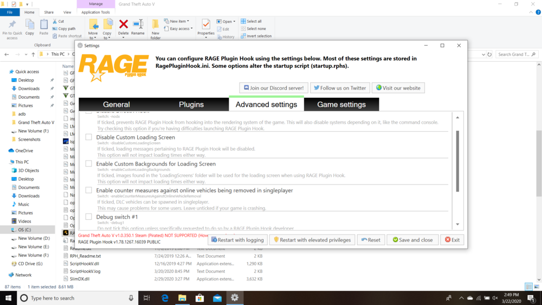Click Select none in ribbon

(x=253, y=29)
